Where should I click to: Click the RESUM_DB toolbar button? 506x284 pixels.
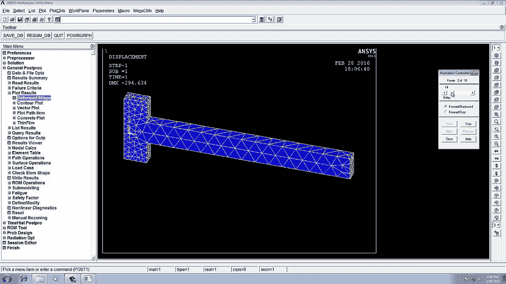coord(38,35)
